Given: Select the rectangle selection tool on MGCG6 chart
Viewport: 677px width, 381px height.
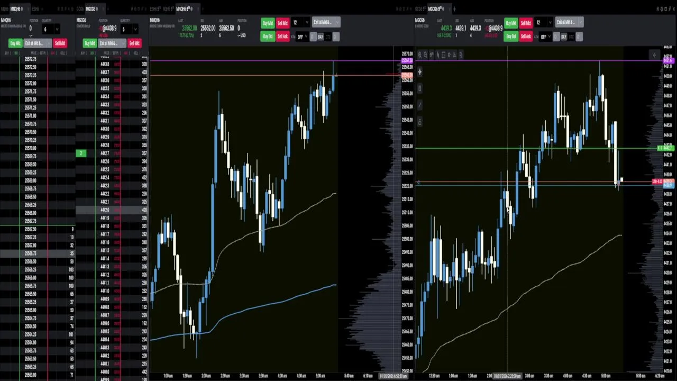Looking at the screenshot, I should click(443, 55).
